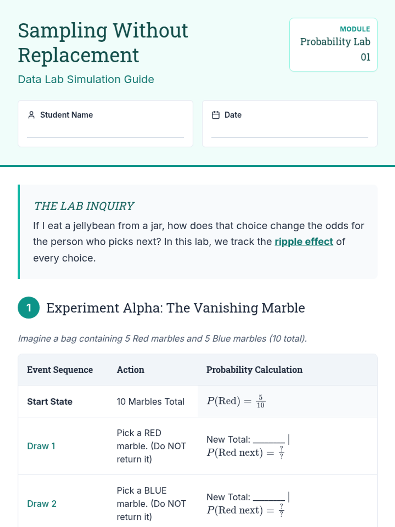Click the Probability Lab 01 module card
The width and height of the screenshot is (395, 527).
333,45
